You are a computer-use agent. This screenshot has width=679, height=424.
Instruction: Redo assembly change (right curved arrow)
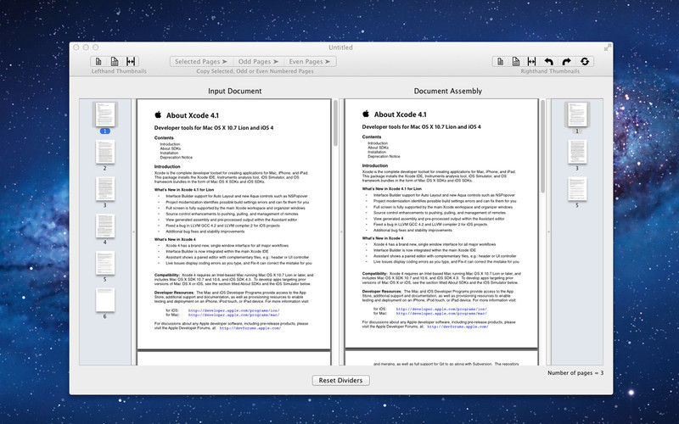566,61
